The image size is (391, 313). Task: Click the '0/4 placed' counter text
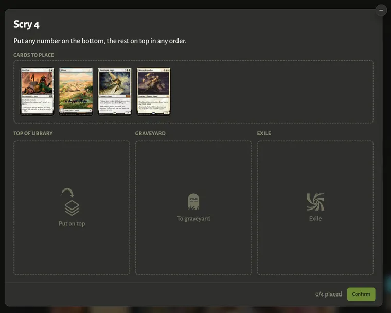tap(328, 294)
